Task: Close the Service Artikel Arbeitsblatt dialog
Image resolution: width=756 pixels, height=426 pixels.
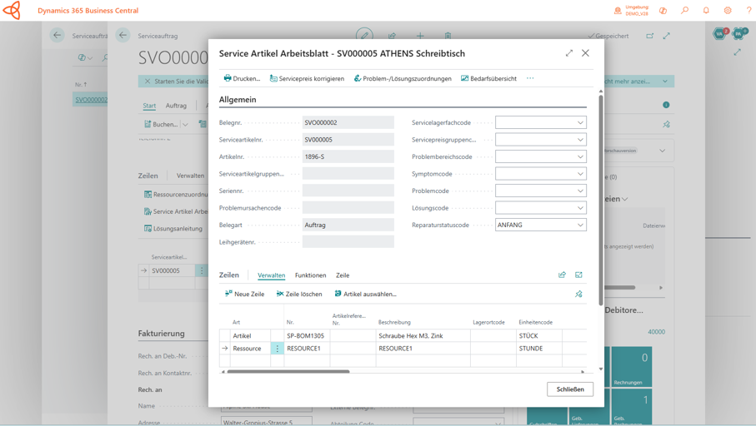Action: [x=585, y=53]
